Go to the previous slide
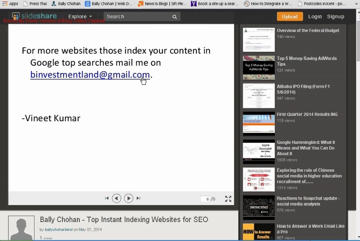 click(116, 198)
